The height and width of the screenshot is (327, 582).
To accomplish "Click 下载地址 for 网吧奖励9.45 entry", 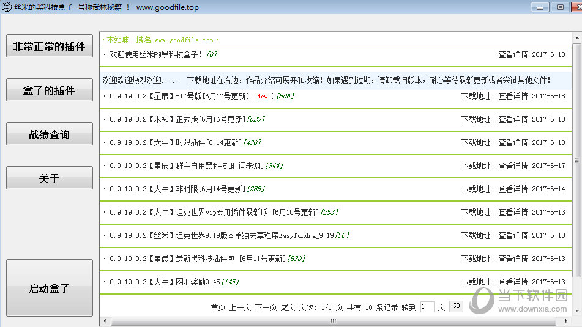I will pos(476,282).
